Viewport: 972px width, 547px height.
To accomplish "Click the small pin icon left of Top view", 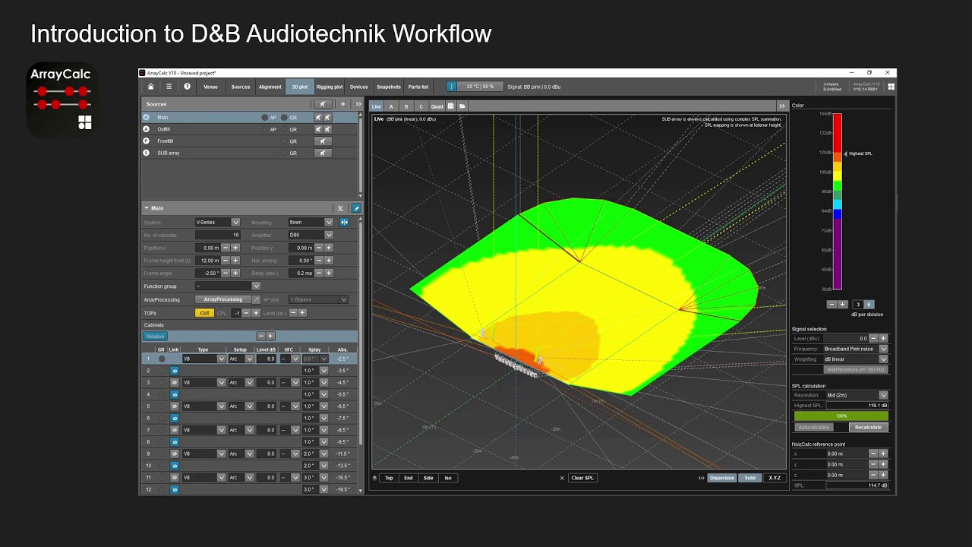I will point(374,478).
